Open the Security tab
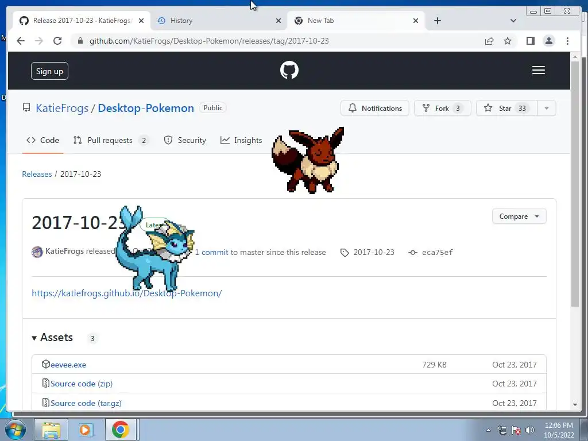The height and width of the screenshot is (441, 588). tap(185, 140)
